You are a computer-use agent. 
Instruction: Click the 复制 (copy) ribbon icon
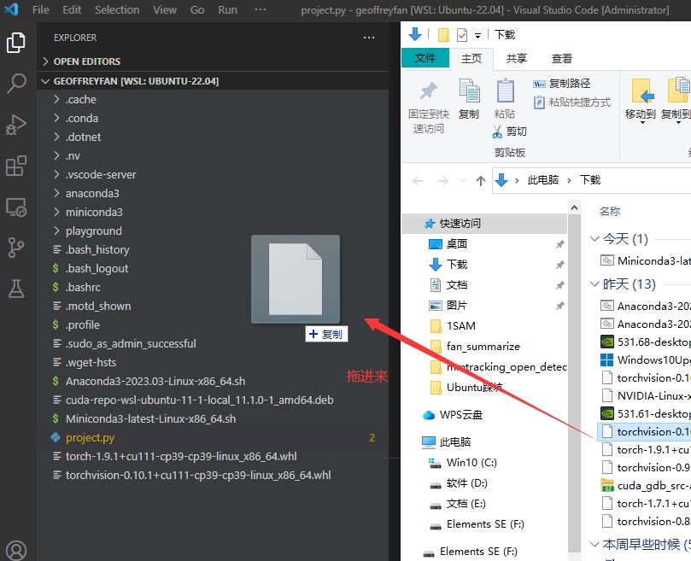(x=469, y=99)
